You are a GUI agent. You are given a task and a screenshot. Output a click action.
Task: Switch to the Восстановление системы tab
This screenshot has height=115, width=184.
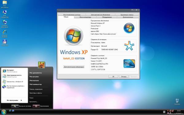click(x=72, y=15)
